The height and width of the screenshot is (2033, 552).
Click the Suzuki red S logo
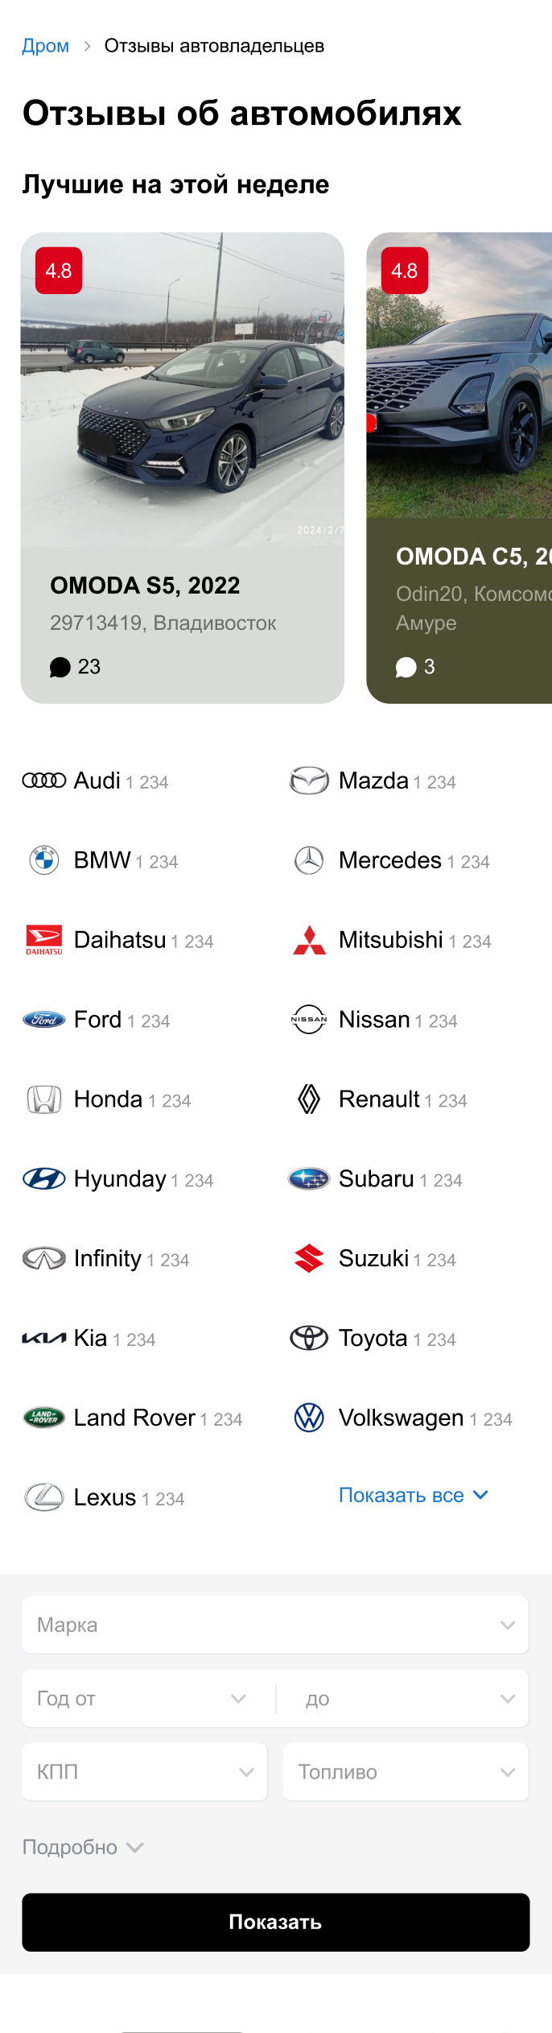309,1258
